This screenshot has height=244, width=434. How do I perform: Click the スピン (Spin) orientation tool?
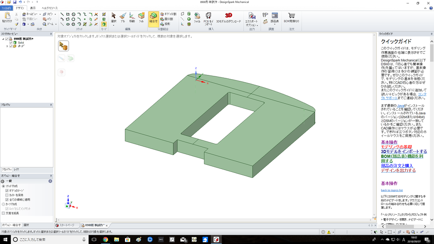tap(47, 14)
